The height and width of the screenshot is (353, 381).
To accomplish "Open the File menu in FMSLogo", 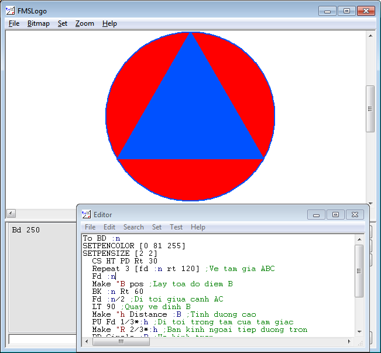I will pyautogui.click(x=14, y=23).
